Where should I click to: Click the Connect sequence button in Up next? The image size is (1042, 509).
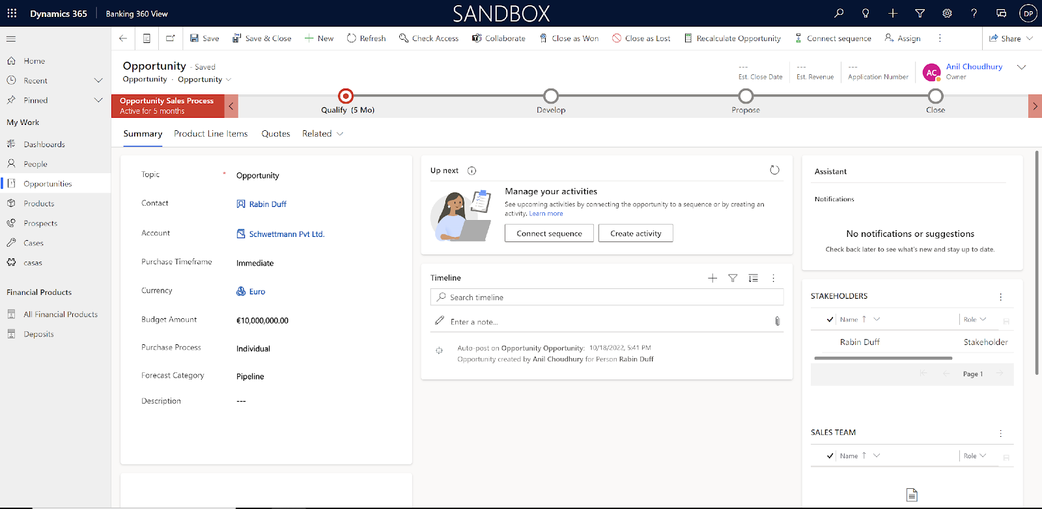click(x=549, y=233)
